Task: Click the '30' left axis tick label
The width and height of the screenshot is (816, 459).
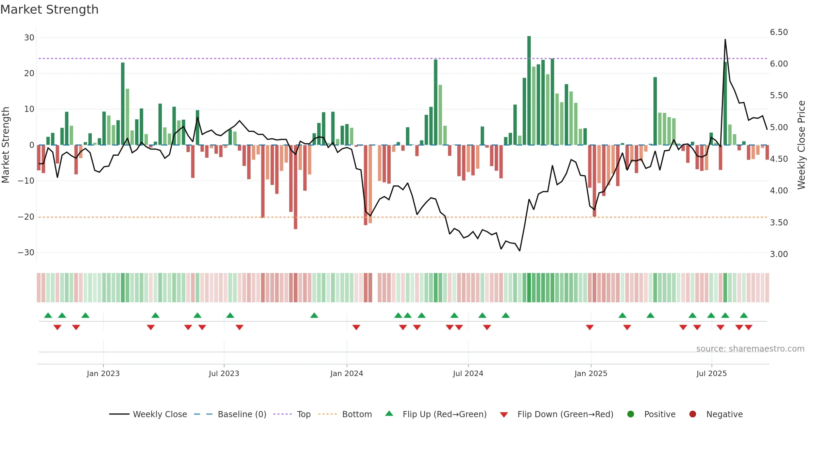Action: click(x=29, y=37)
